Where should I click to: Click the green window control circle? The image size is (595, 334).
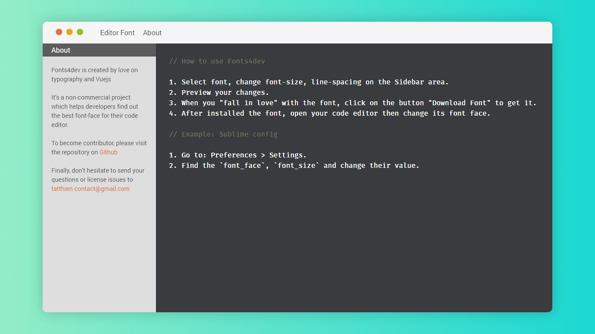[x=80, y=32]
